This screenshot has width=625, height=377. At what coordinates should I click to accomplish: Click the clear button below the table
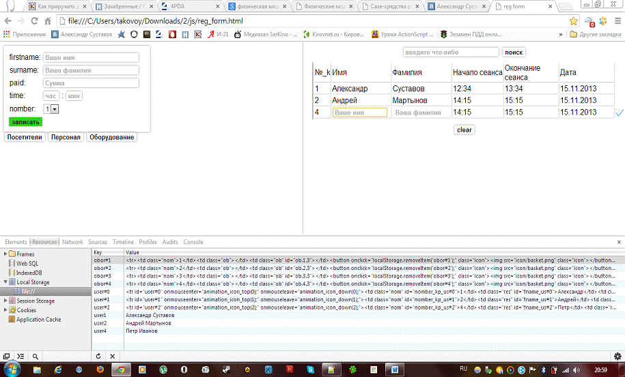point(464,130)
